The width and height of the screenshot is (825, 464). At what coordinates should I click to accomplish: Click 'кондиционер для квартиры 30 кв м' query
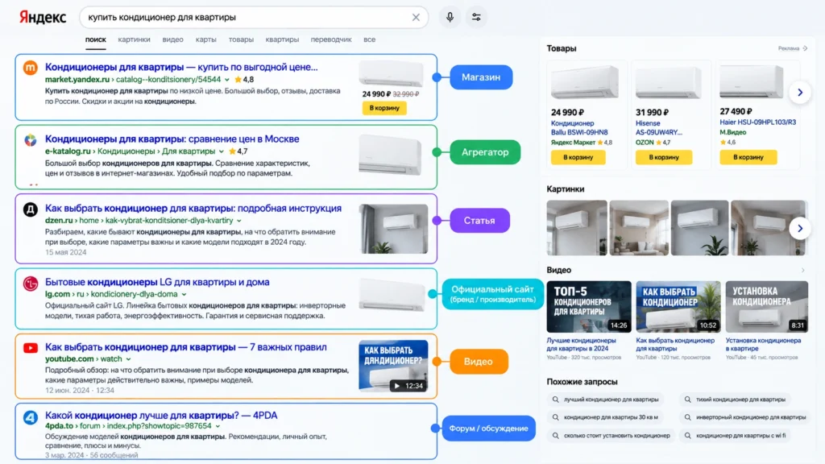606,417
